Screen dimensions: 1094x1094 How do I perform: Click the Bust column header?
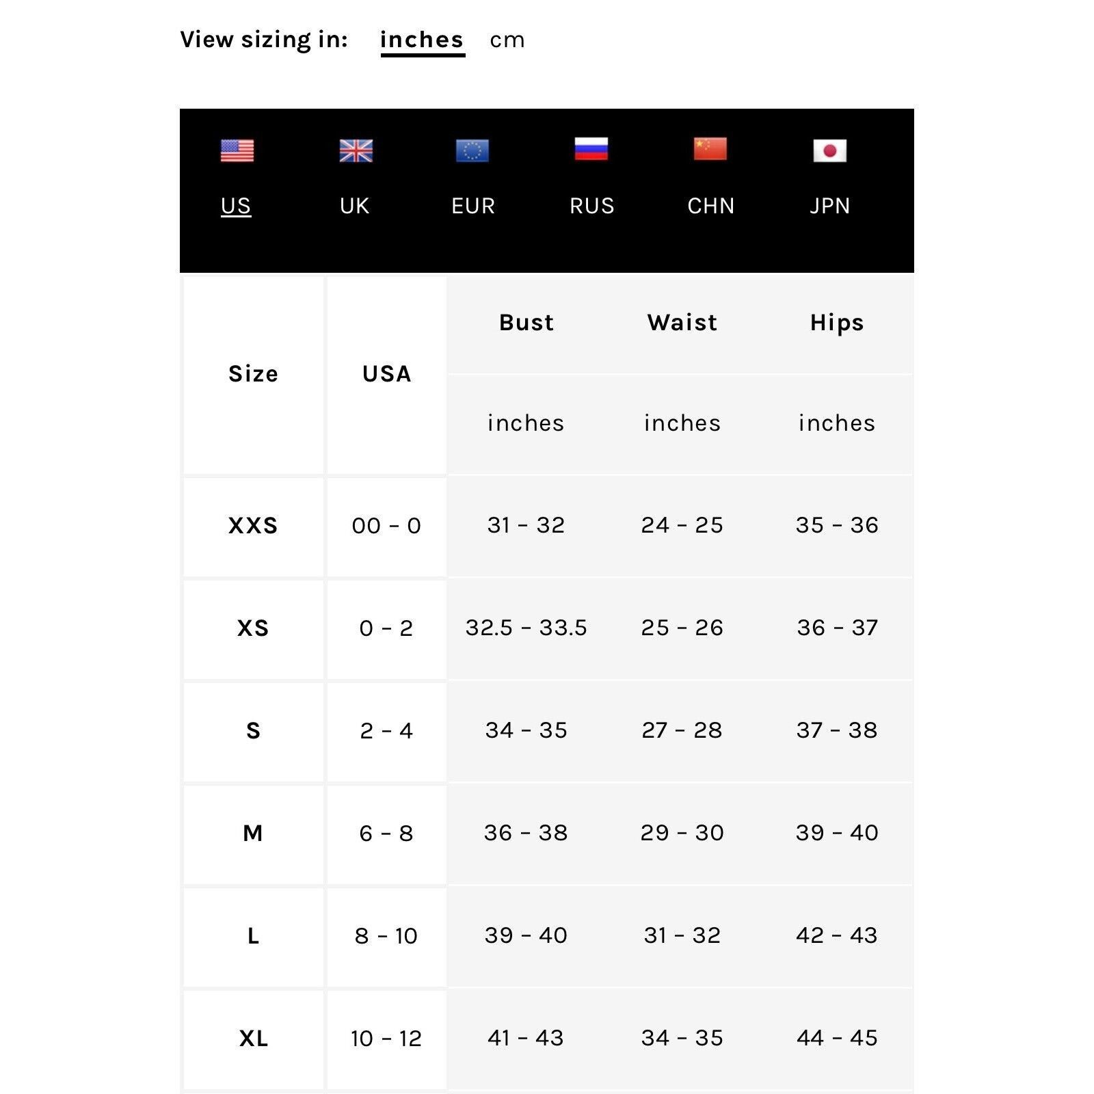pos(526,322)
